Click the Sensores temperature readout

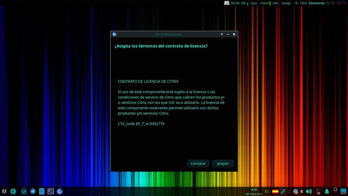click(317, 3)
